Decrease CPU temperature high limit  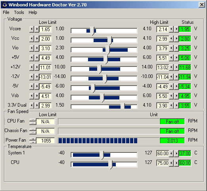click(171, 163)
